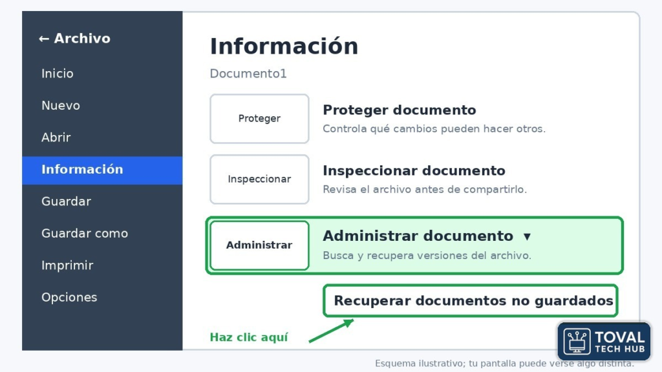The height and width of the screenshot is (372, 662).
Task: Select the Información sidebar item
Action: [x=102, y=170]
